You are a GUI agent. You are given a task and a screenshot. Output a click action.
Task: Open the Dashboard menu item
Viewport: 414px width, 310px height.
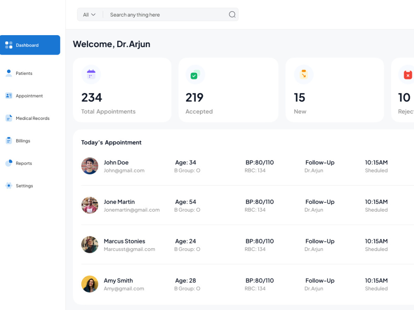point(30,45)
